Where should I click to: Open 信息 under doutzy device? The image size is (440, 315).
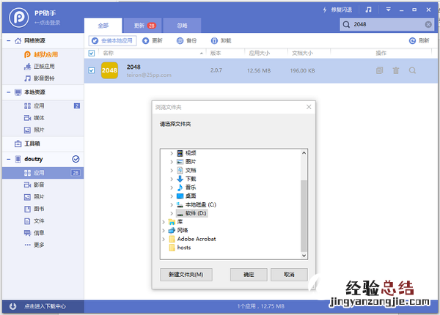coord(34,233)
